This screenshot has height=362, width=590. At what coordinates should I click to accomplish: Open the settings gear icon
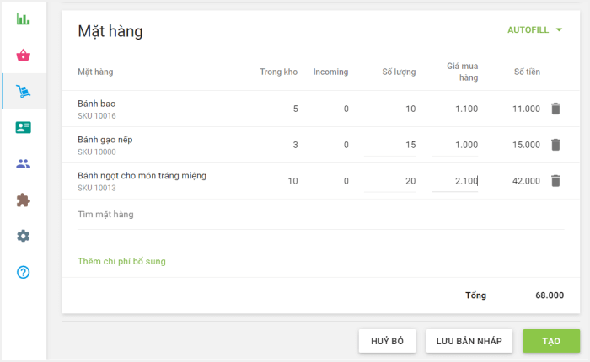click(24, 236)
